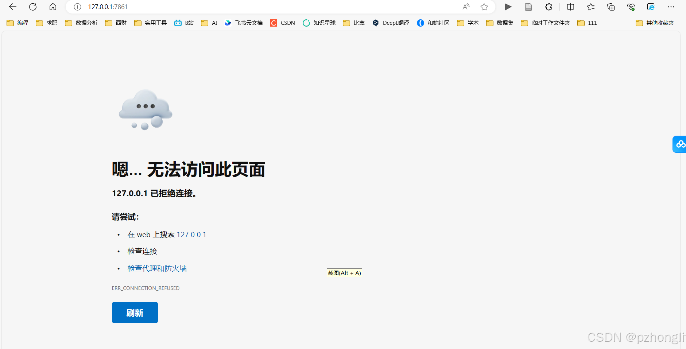Click the 刷新 button

(135, 313)
